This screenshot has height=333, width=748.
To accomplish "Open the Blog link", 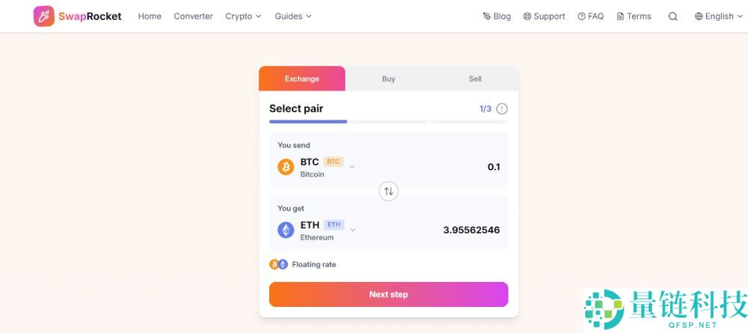I will point(497,16).
